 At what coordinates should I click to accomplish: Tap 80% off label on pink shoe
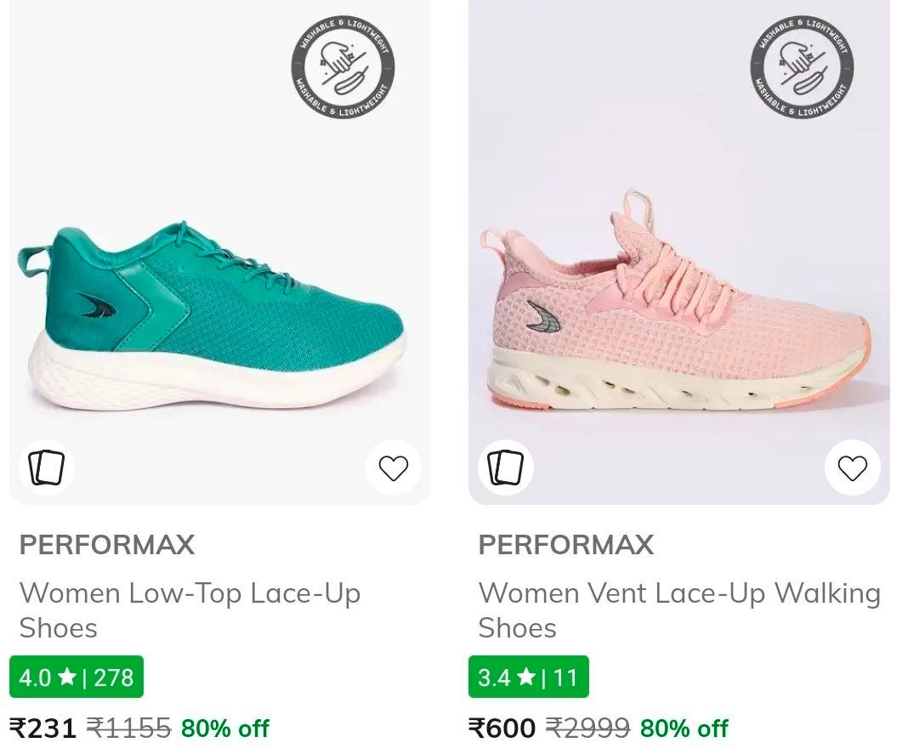click(x=684, y=728)
